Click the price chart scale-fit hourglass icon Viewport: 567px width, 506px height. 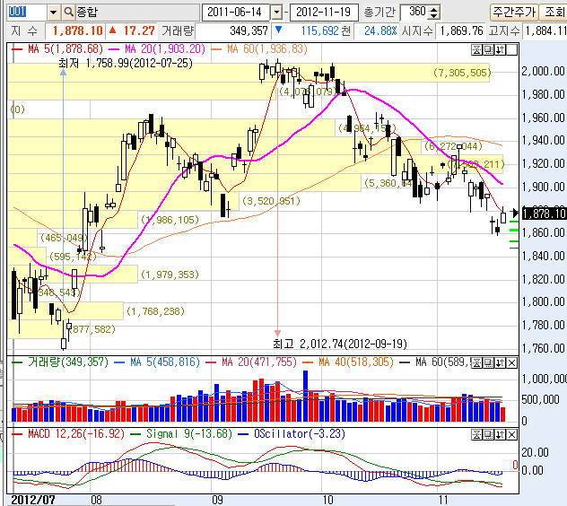click(x=477, y=50)
